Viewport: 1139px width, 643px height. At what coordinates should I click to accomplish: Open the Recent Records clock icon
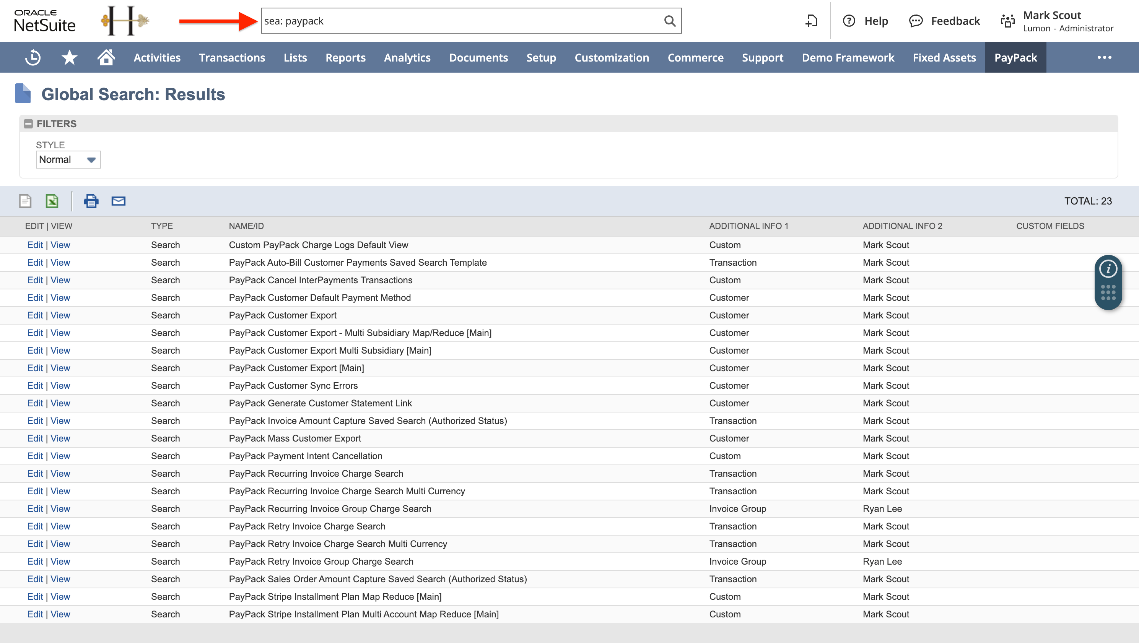coord(32,57)
